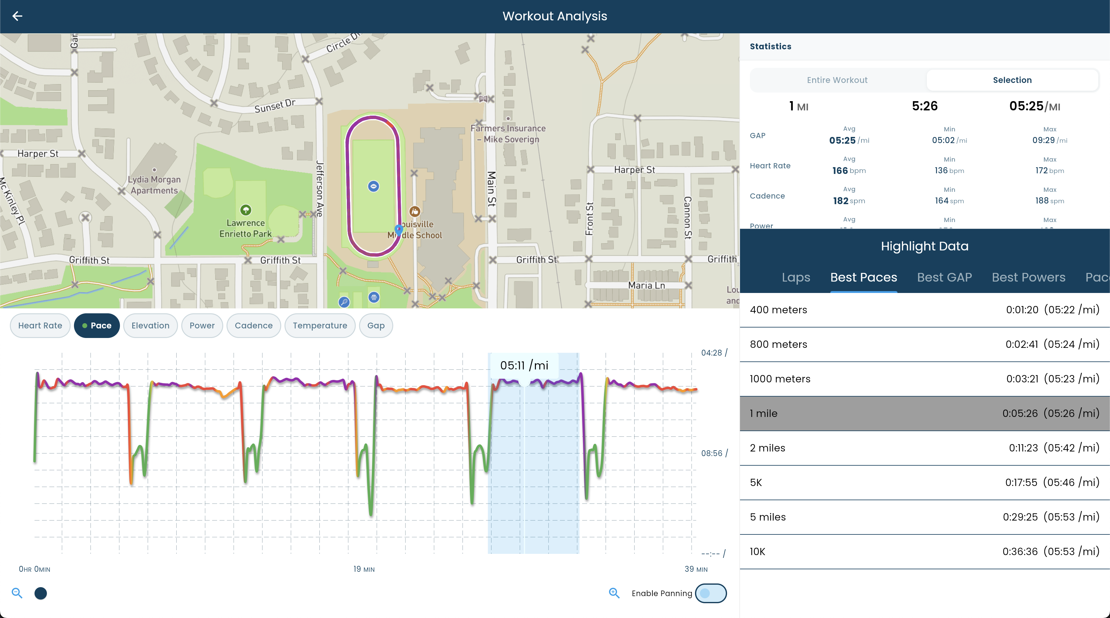Enable the Gap chart overlay

click(x=375, y=325)
